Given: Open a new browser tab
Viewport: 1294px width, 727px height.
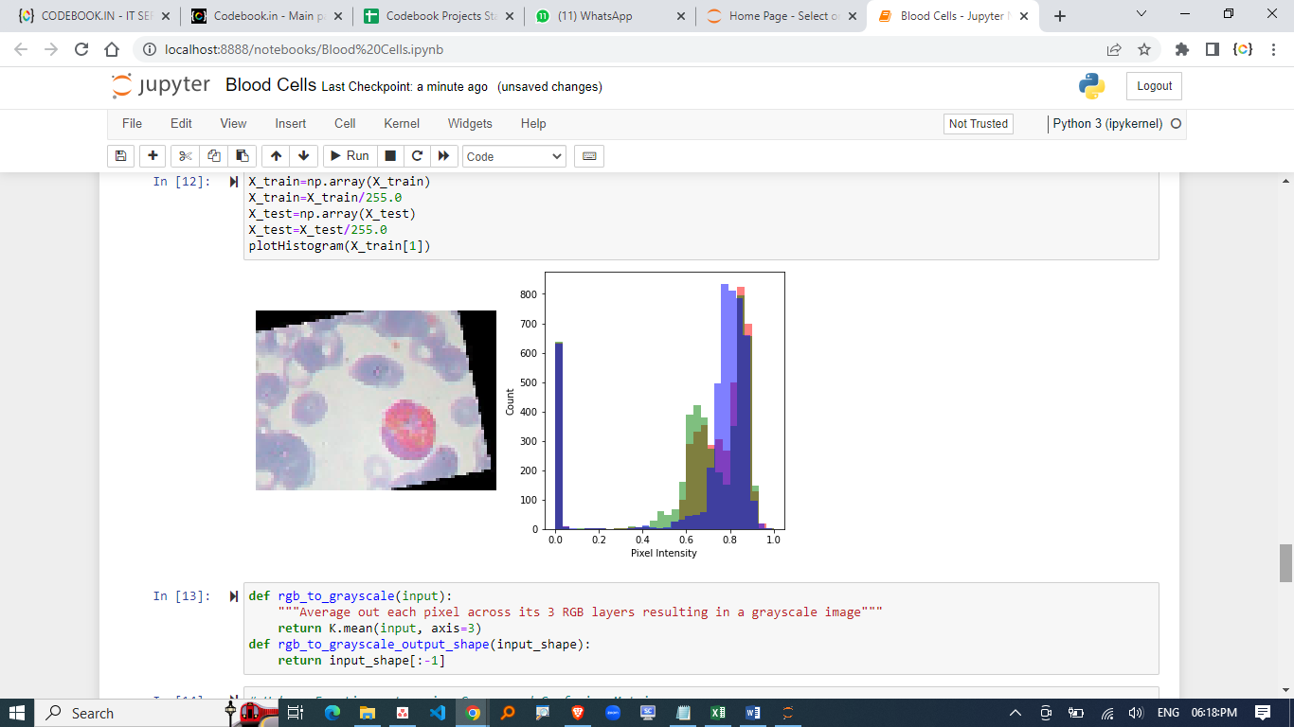Looking at the screenshot, I should (1059, 16).
